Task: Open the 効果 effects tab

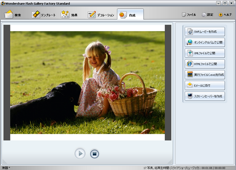Action: coord(69,15)
